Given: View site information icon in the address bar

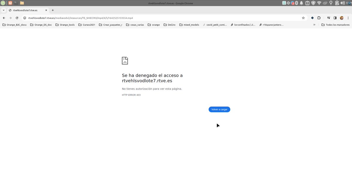Looking at the screenshot, I should click(x=25, y=18).
